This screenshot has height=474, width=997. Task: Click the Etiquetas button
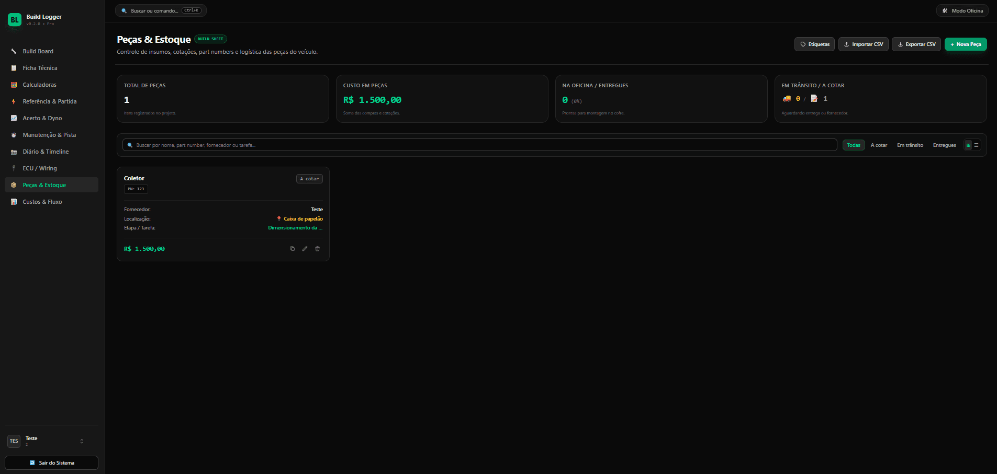[814, 44]
